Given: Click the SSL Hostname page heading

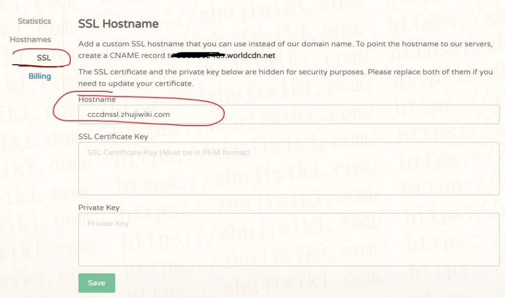Looking at the screenshot, I should tap(118, 24).
